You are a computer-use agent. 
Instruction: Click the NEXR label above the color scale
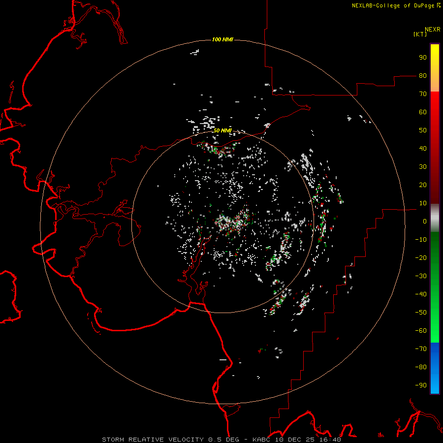(433, 30)
